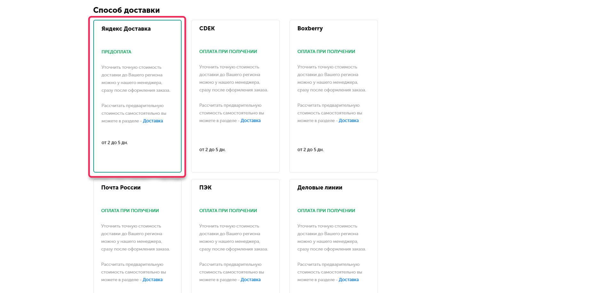Follow Доставка link in ПЭК card

point(251,280)
